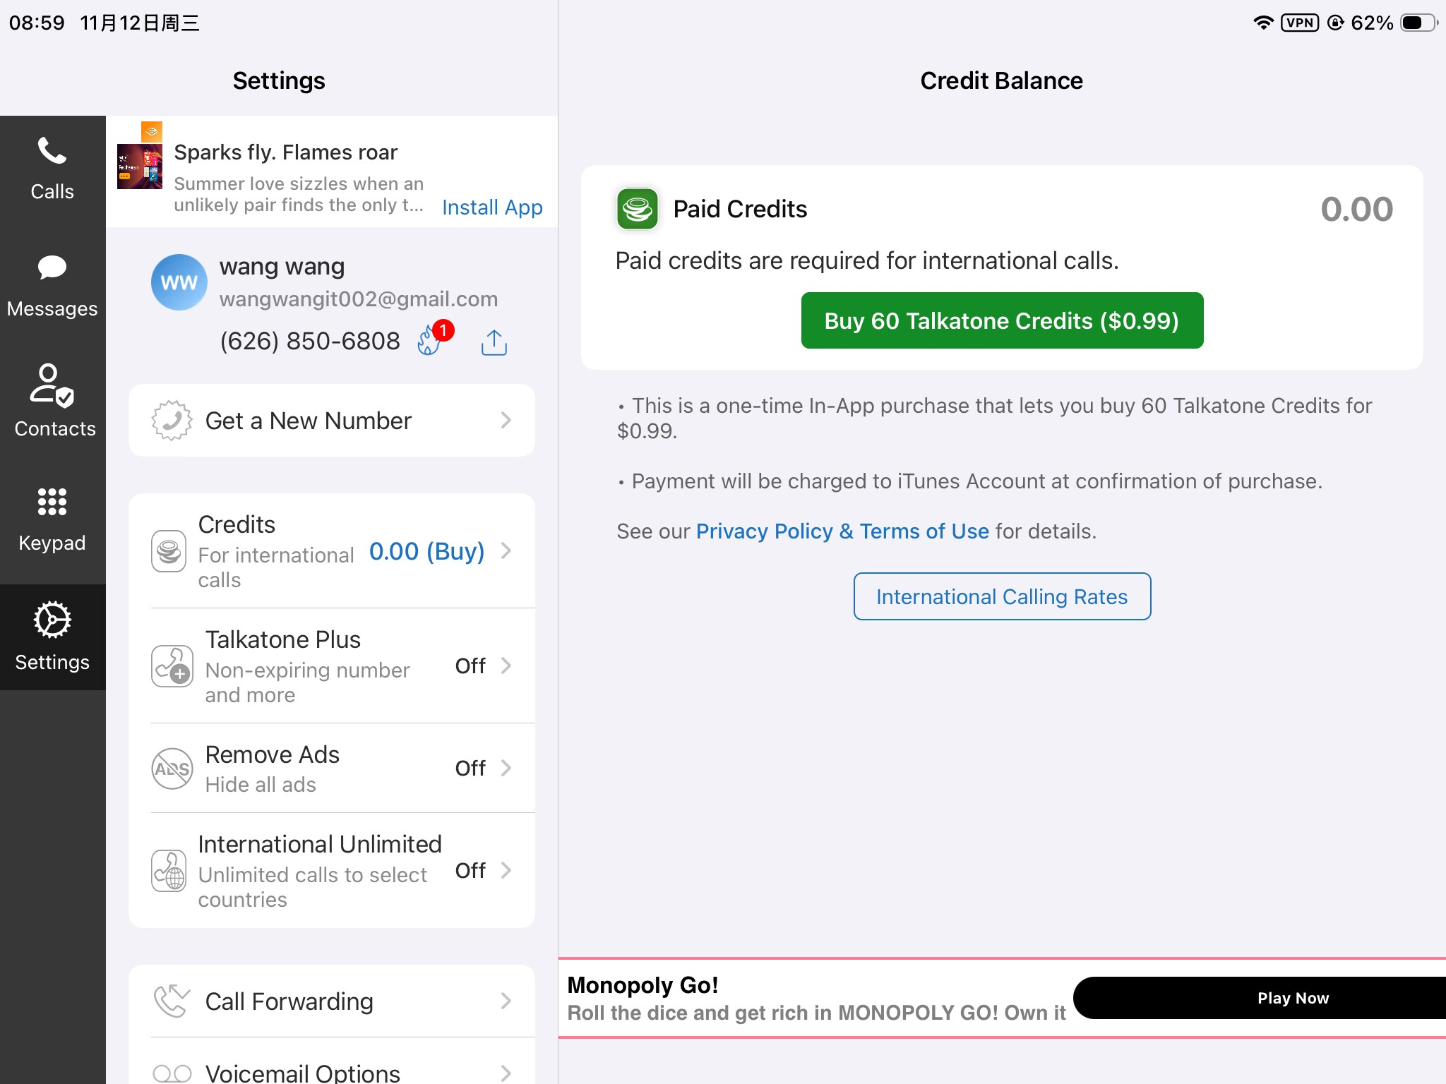View International Calling Rates

tap(1002, 596)
